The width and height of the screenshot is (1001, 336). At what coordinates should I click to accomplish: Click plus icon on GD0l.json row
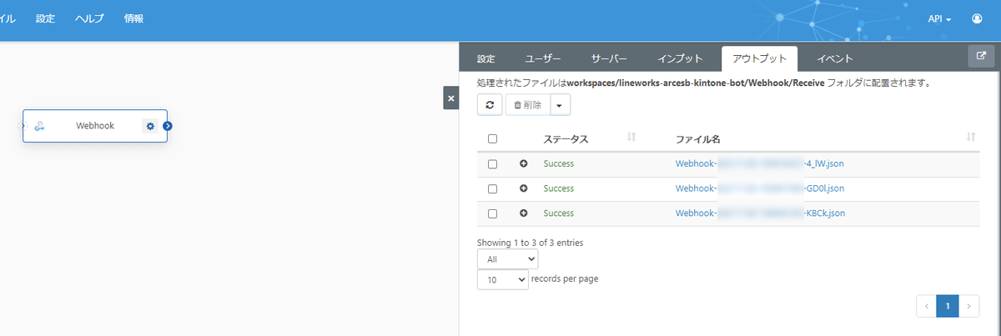pos(524,188)
